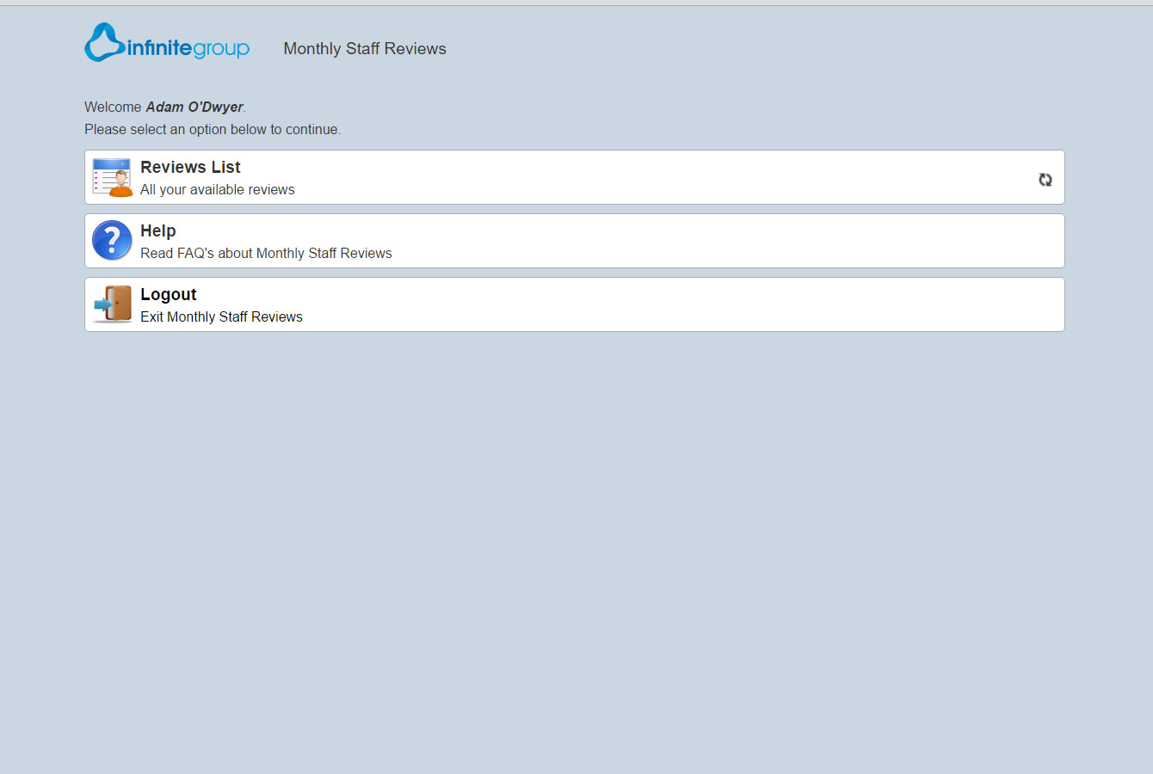Click the Reviews List person icon
The height and width of the screenshot is (774, 1153).
tap(113, 177)
